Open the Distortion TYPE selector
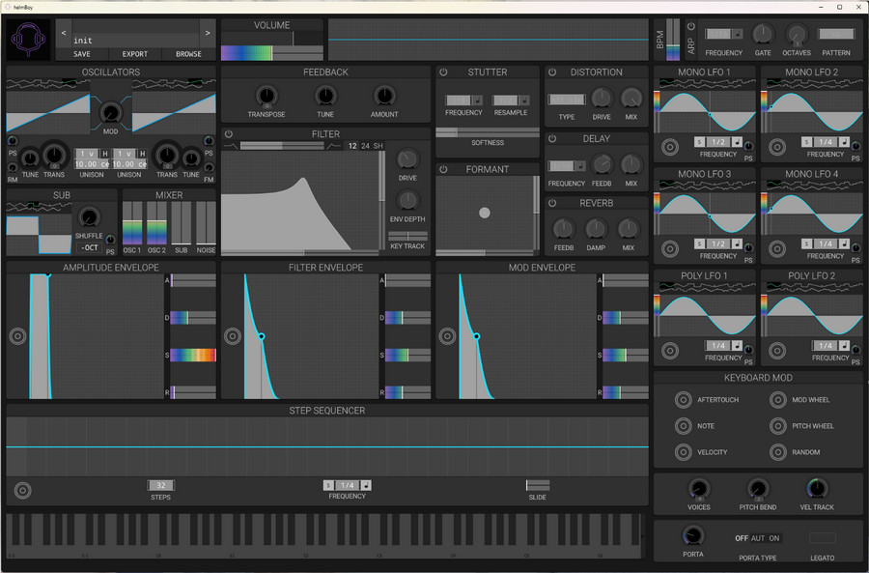Image resolution: width=869 pixels, height=573 pixels. coord(567,100)
